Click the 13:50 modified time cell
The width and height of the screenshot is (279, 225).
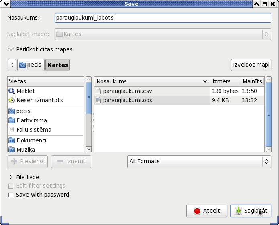[249, 91]
